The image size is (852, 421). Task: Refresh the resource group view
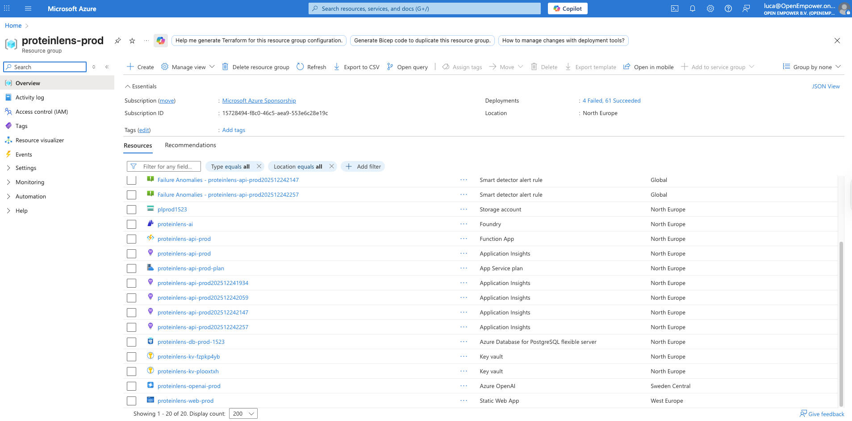point(311,67)
